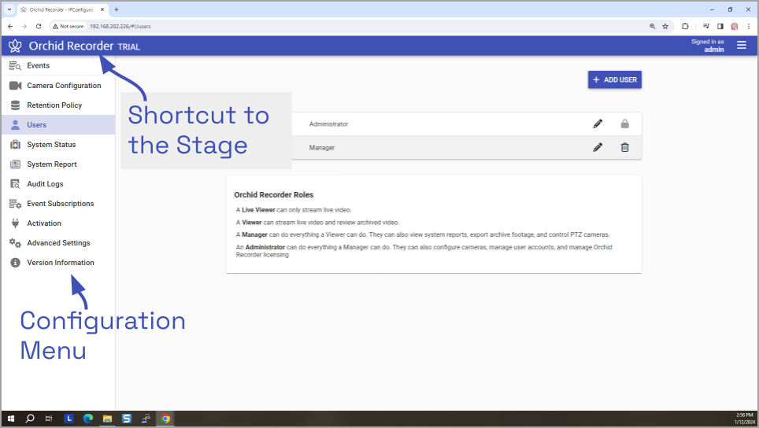This screenshot has height=428, width=759.
Task: Click the Activation plug icon
Action: (15, 223)
